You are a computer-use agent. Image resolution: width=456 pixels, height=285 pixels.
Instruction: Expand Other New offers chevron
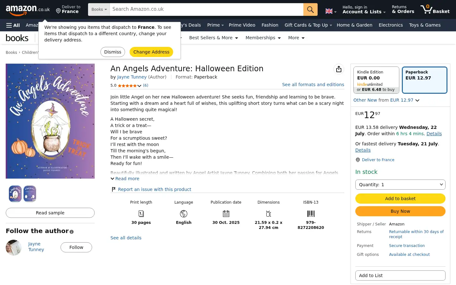(x=417, y=100)
